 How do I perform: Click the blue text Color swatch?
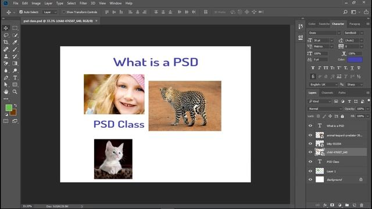(x=355, y=59)
